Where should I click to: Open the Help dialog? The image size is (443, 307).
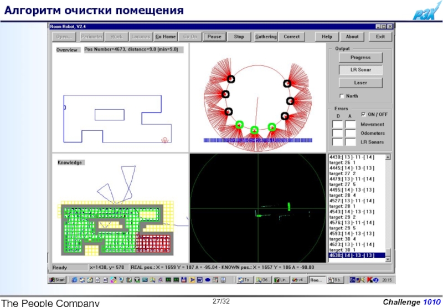[x=327, y=37]
